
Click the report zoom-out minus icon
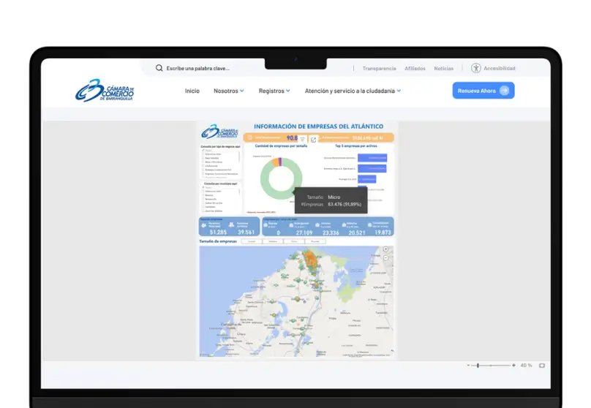(x=469, y=366)
